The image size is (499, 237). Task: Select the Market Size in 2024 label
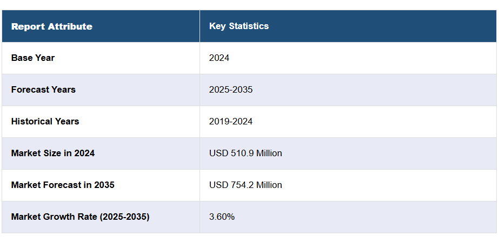(52, 153)
